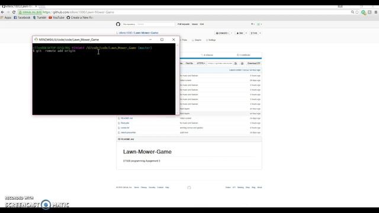
Task: Click the GitHub footer Octocat logo
Action: tap(189, 188)
